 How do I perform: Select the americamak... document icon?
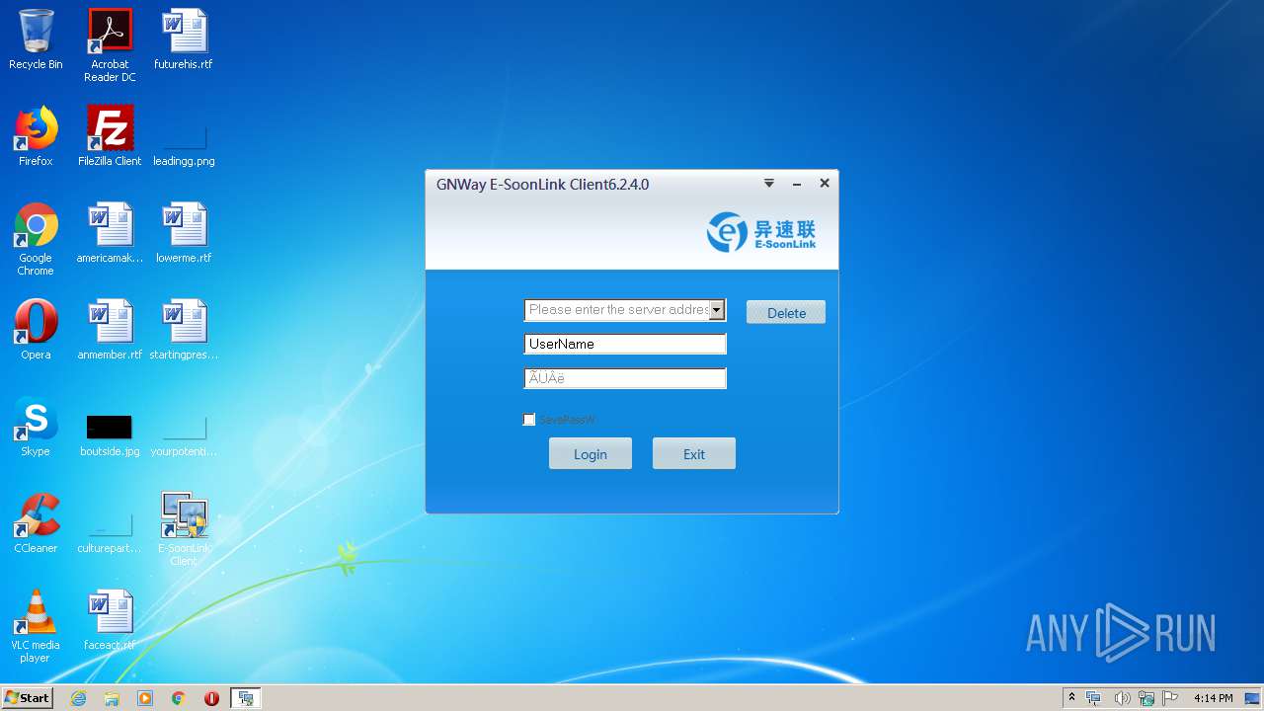110,233
